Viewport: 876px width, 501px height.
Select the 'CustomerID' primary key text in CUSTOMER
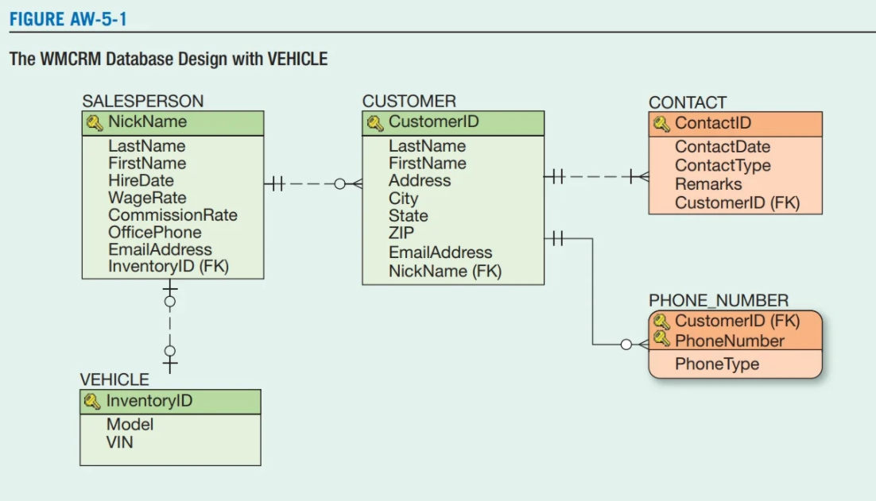click(433, 121)
